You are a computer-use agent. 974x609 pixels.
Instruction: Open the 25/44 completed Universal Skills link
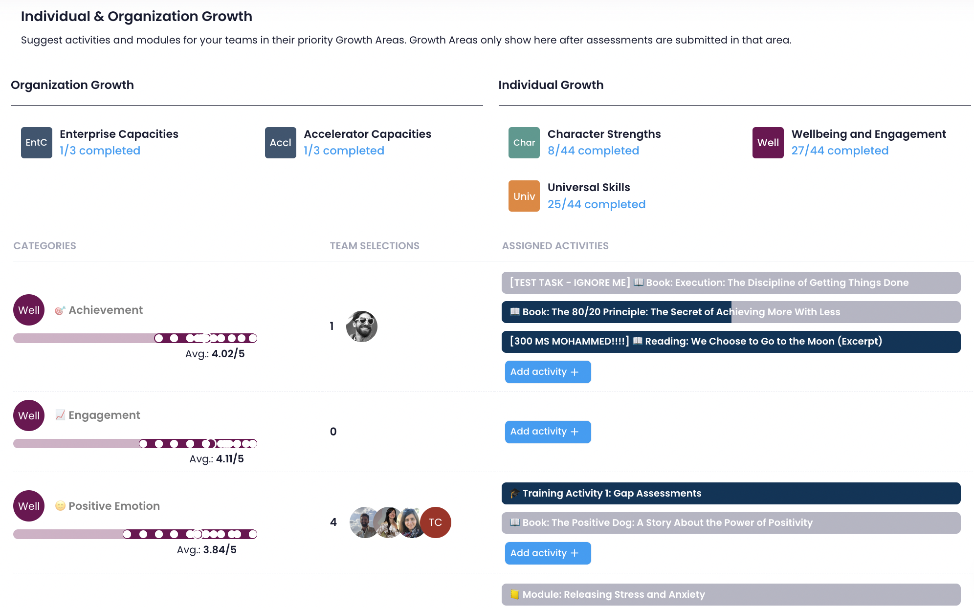(596, 204)
